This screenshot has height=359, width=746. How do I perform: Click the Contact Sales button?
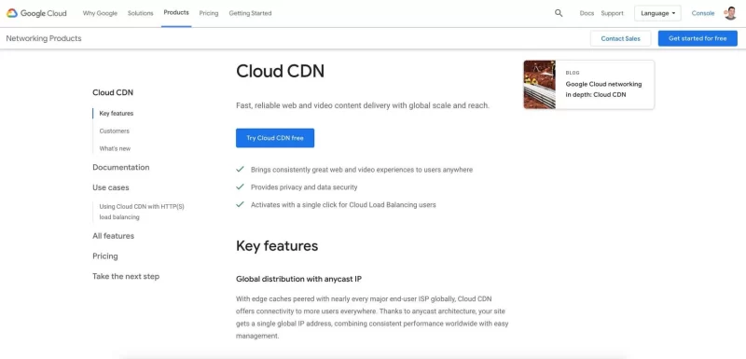[620, 38]
